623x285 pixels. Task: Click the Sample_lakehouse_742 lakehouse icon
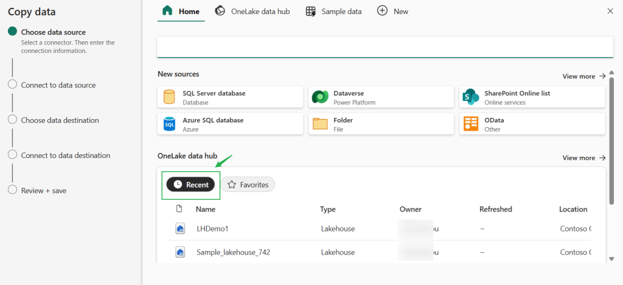pyautogui.click(x=180, y=252)
